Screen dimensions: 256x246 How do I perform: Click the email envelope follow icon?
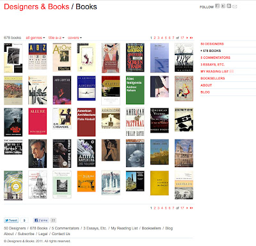tap(235, 6)
